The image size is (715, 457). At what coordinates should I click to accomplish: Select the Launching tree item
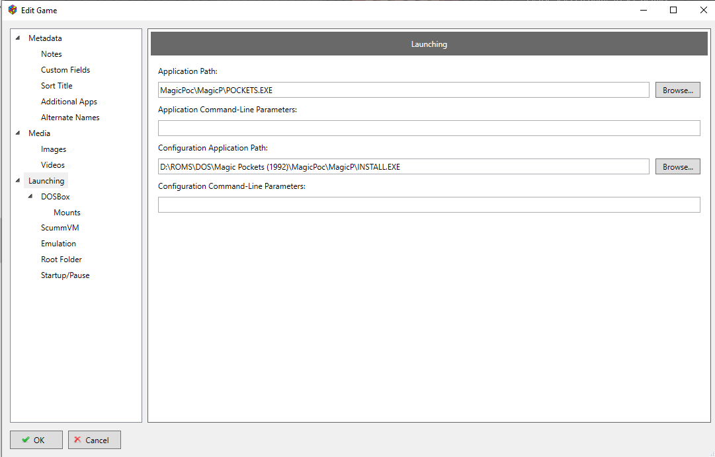pyautogui.click(x=46, y=181)
